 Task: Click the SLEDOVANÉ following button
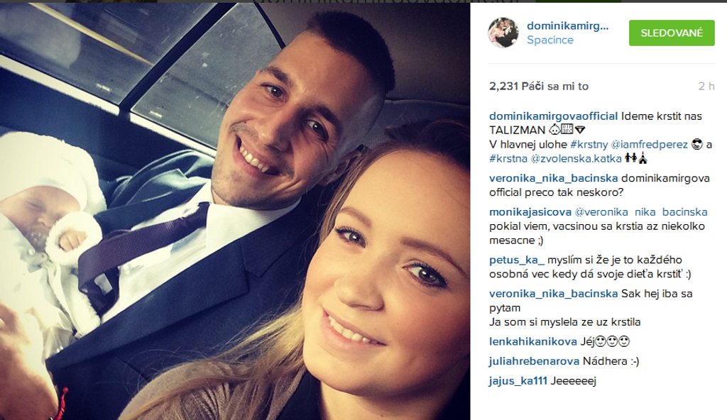(x=672, y=33)
